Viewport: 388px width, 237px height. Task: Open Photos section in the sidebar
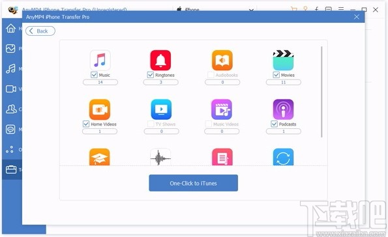[x=10, y=48]
